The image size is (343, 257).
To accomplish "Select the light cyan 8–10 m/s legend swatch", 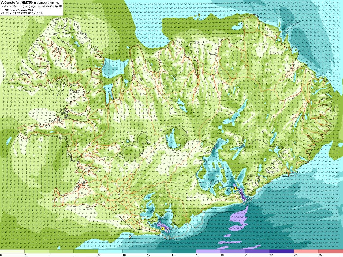I will click(110, 251).
